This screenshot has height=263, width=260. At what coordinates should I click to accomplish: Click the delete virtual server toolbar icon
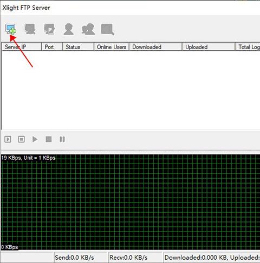[30, 29]
